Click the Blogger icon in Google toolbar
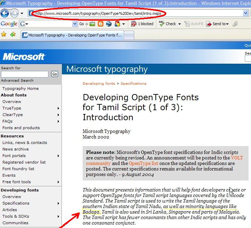251x228 pixels. pos(101,24)
